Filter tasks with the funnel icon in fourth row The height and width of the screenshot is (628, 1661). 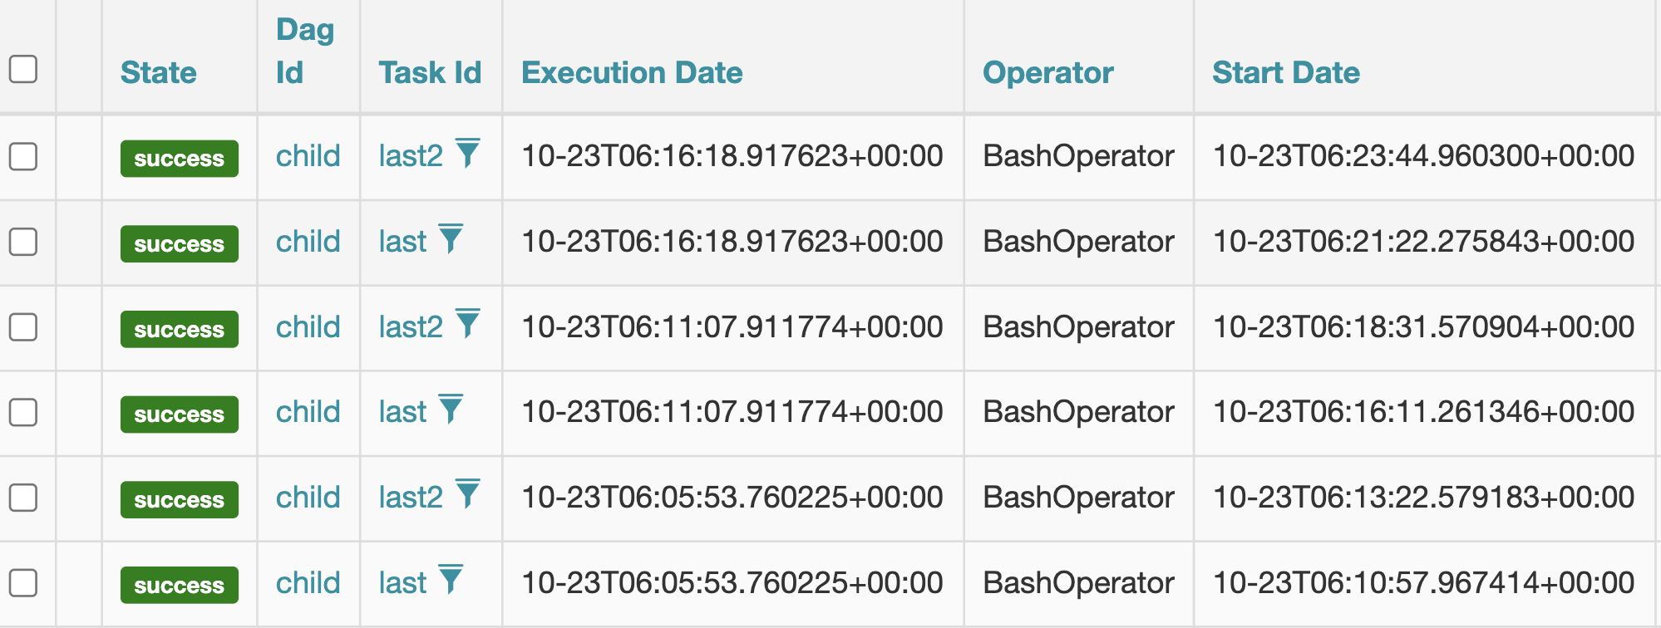click(451, 410)
